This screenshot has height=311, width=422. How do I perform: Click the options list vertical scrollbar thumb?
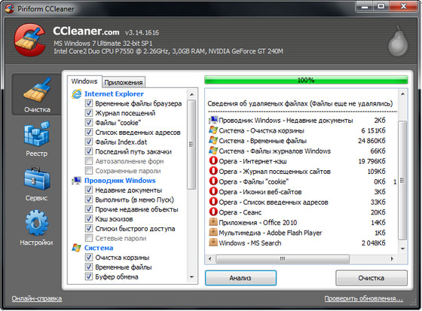coord(191,145)
